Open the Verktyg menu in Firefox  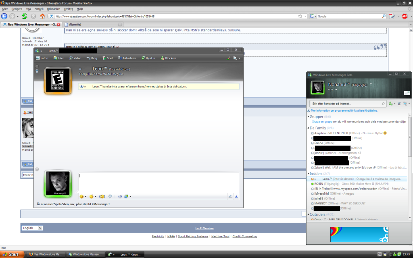(x=69, y=9)
